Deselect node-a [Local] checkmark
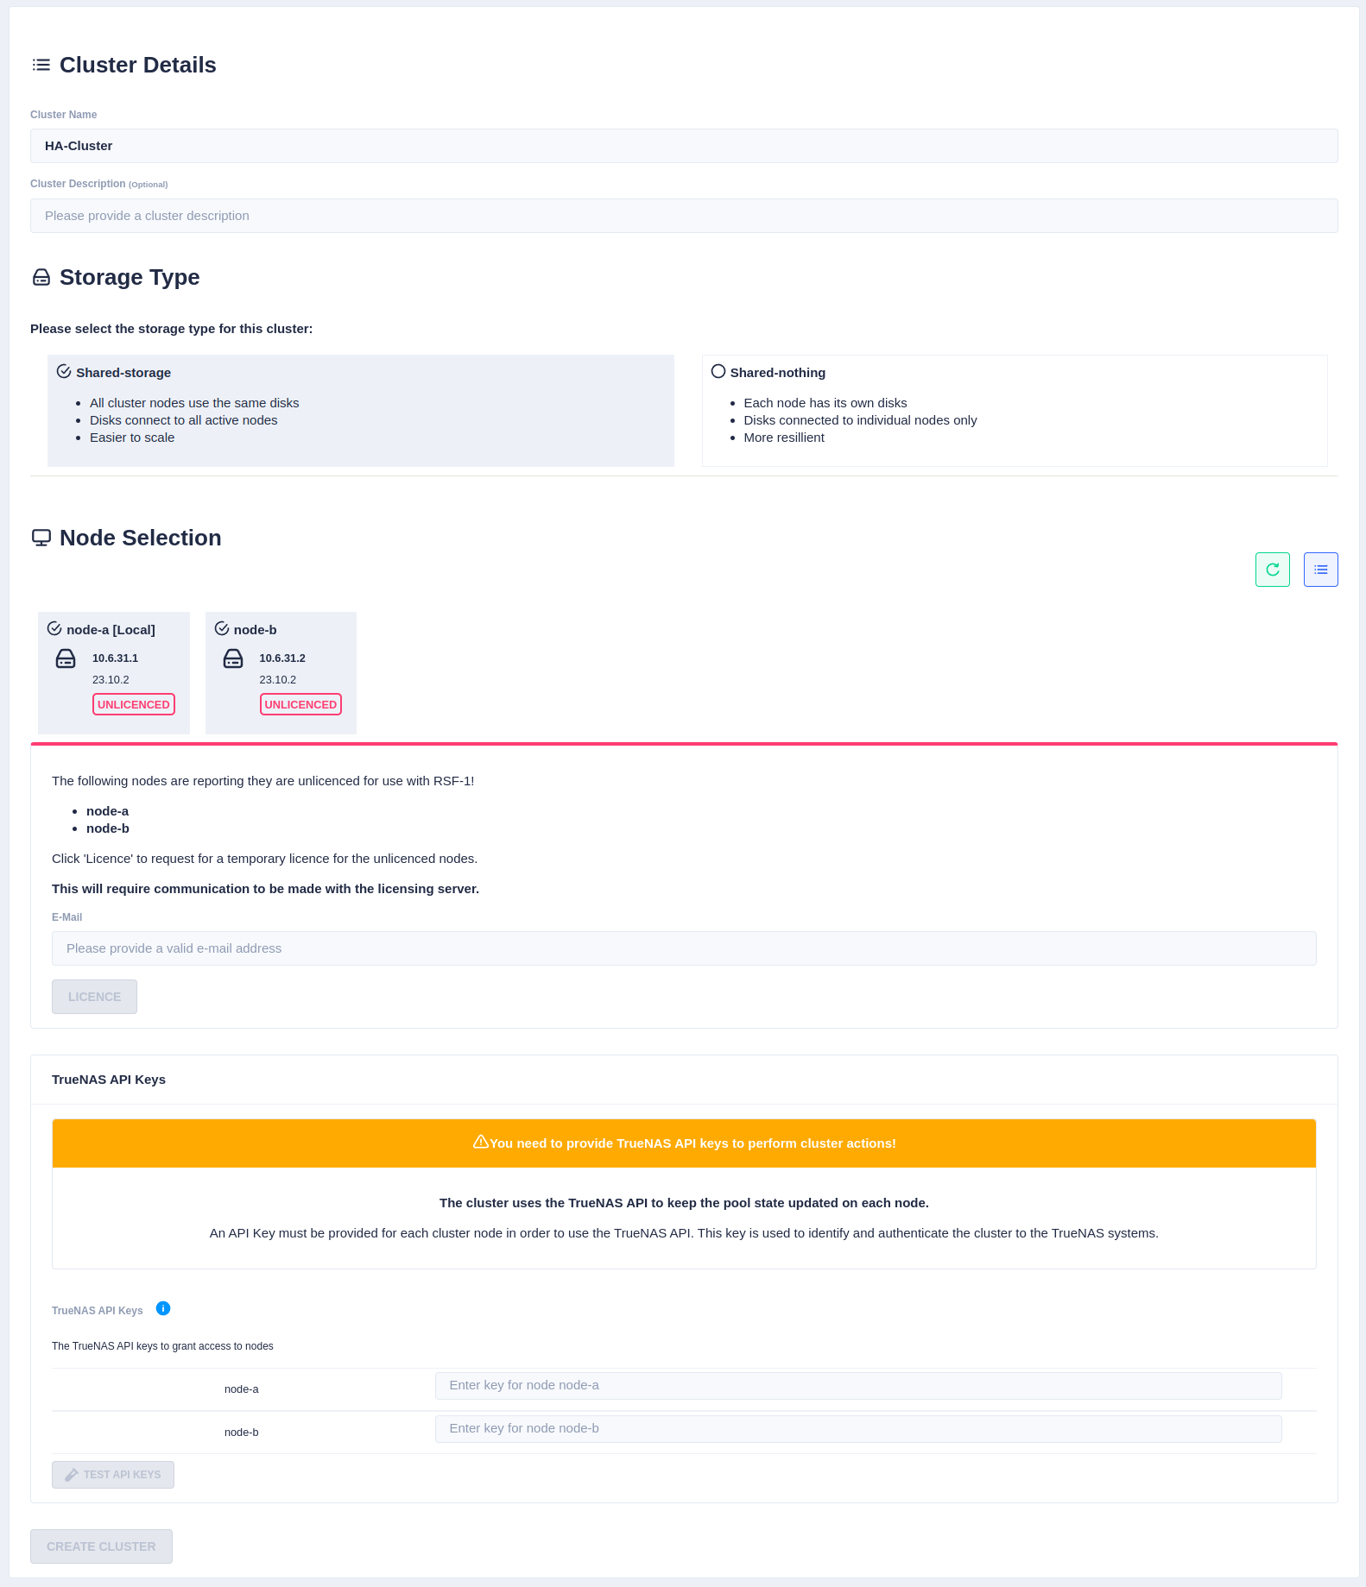The image size is (1366, 1587). tap(54, 629)
